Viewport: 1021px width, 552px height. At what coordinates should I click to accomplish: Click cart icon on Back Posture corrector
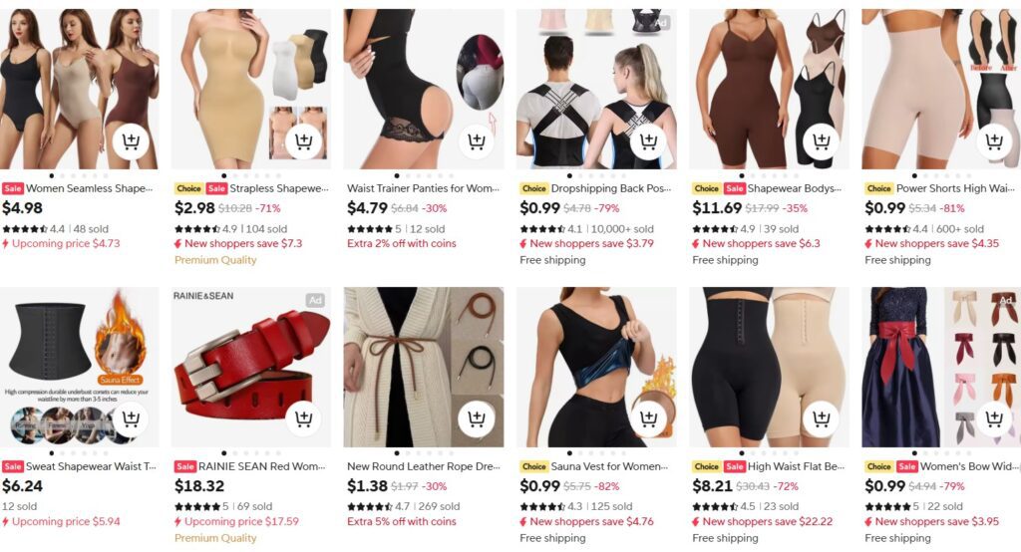tap(648, 141)
